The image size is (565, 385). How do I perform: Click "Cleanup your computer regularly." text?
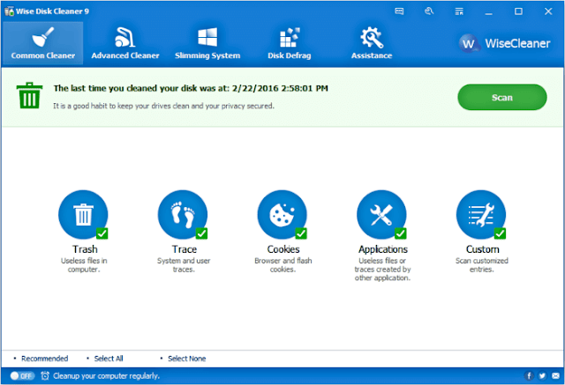tap(106, 376)
